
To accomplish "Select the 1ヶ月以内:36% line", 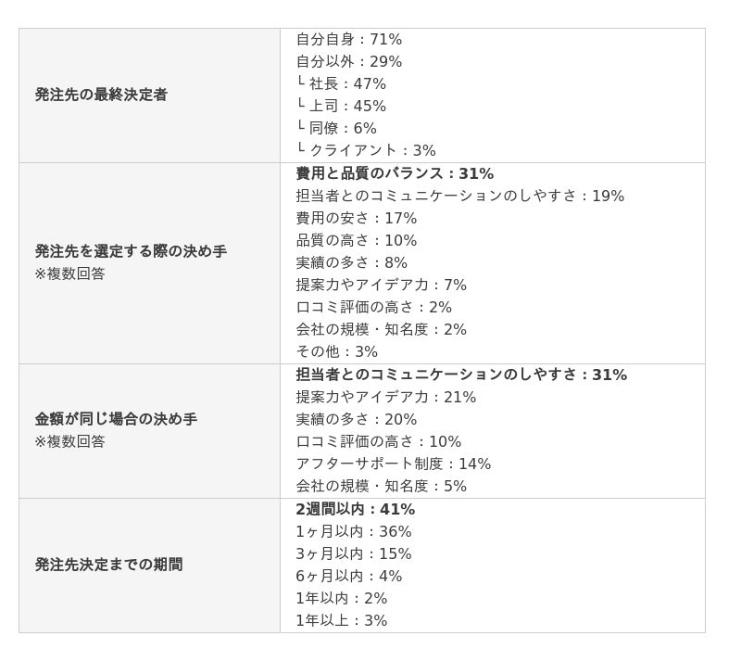I will tap(354, 532).
